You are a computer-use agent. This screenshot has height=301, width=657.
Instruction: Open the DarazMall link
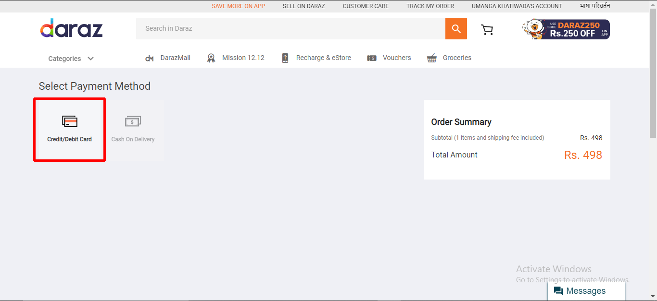[x=176, y=58]
